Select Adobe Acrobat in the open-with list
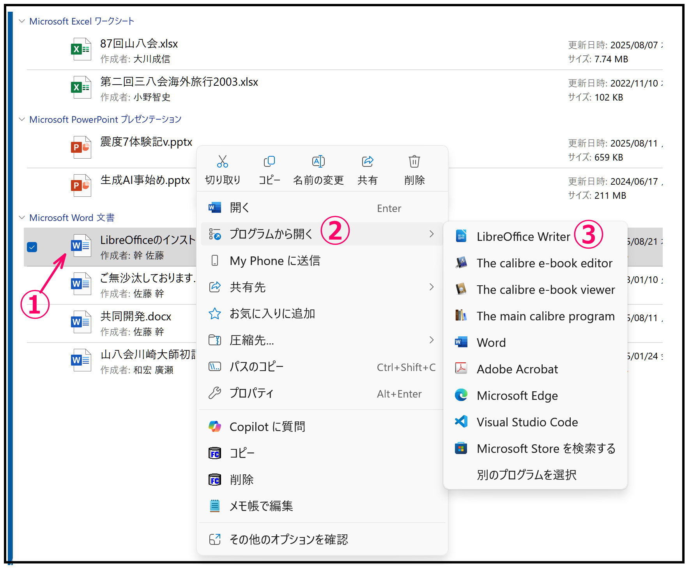The image size is (690, 569). click(x=517, y=369)
